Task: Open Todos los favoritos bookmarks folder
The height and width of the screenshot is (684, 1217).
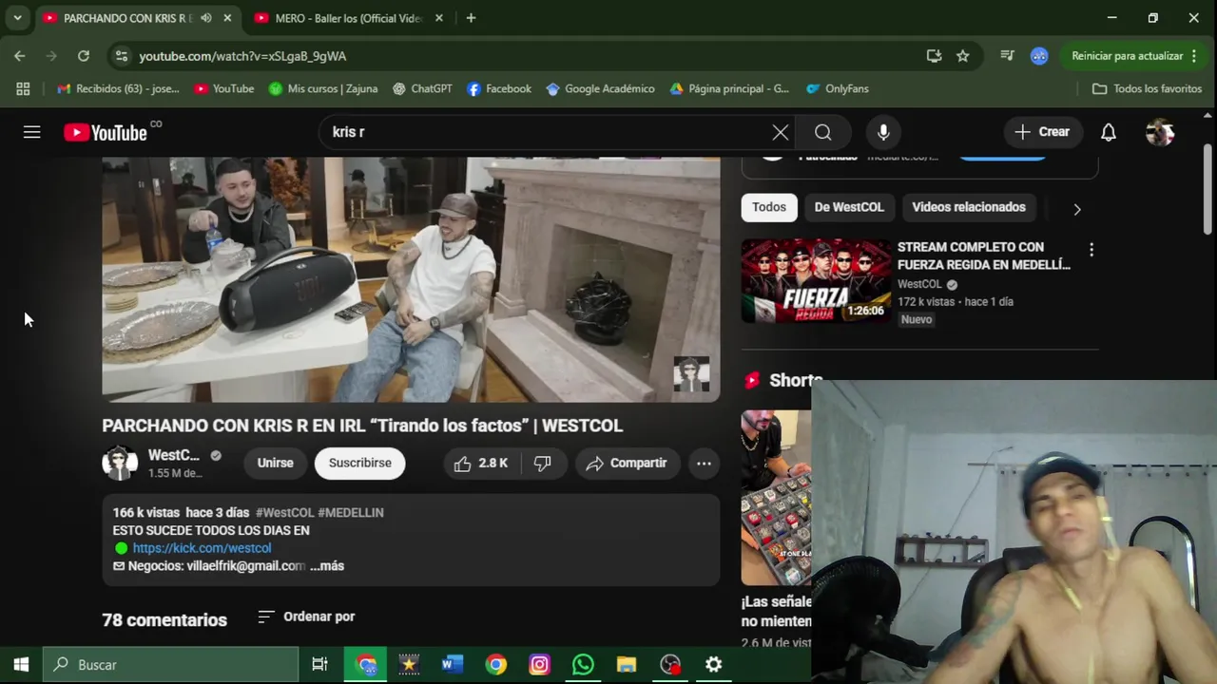Action: click(x=1148, y=88)
